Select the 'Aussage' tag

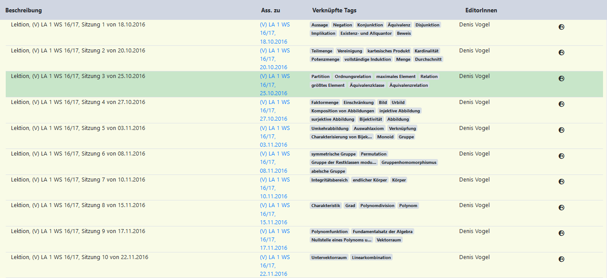pos(319,25)
